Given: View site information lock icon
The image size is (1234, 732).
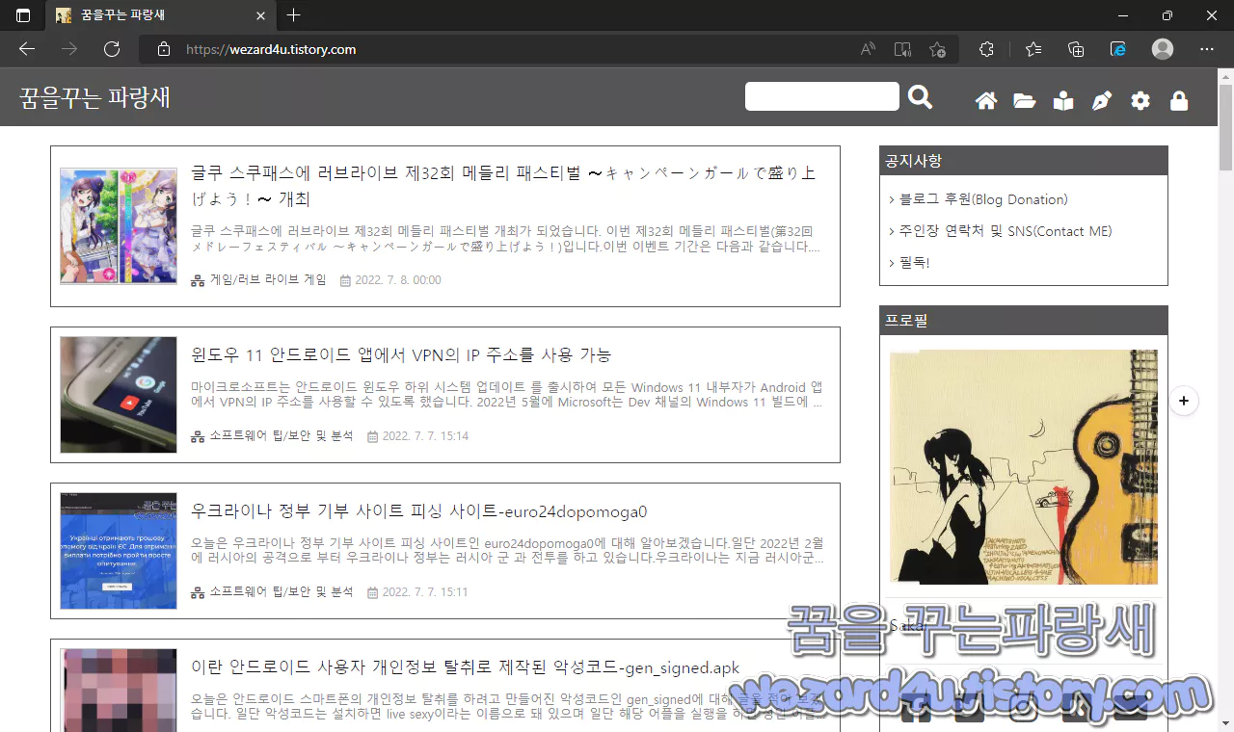Looking at the screenshot, I should pos(164,49).
